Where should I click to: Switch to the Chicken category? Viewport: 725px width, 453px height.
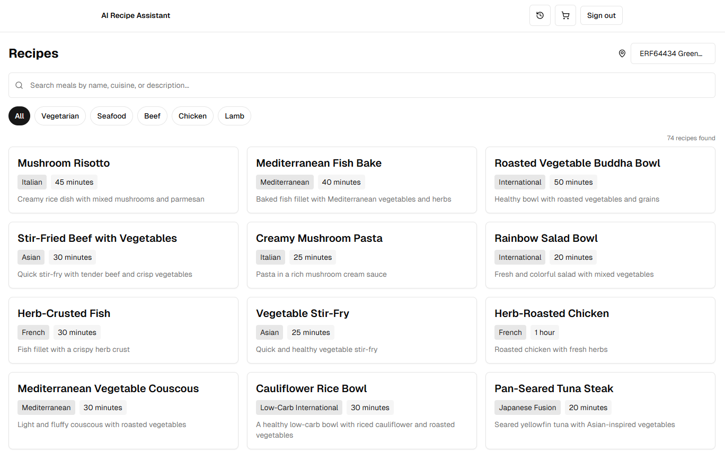tap(192, 116)
